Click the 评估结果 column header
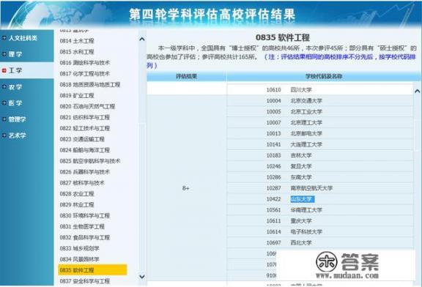Image resolution: width=422 pixels, height=287 pixels. pos(187,76)
